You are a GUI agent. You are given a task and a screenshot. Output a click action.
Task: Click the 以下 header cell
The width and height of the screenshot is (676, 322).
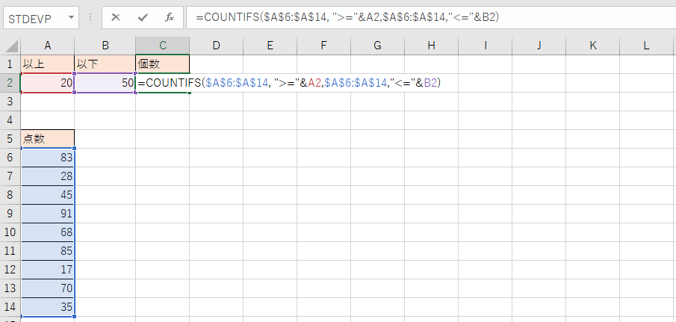(x=105, y=64)
